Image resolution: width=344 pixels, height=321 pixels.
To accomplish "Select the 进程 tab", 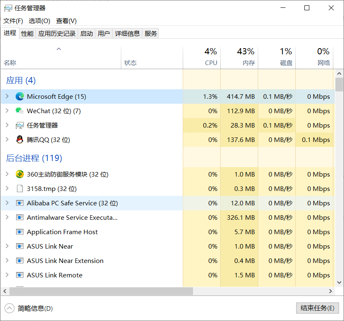I will [10, 33].
